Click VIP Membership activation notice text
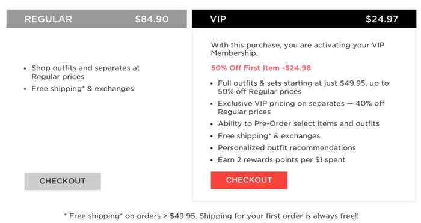This screenshot has width=421, height=223. pos(298,49)
